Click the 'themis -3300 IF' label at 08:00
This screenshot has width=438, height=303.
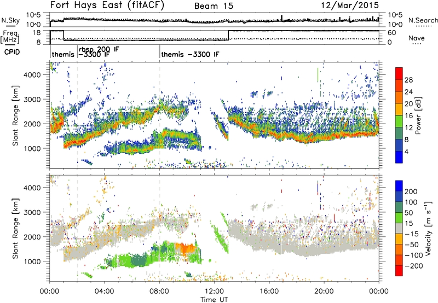pyautogui.click(x=190, y=54)
